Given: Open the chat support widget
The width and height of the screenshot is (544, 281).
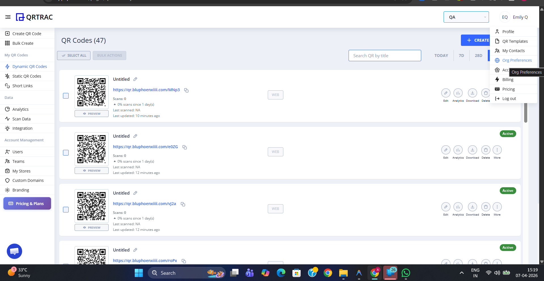Looking at the screenshot, I should point(14,251).
